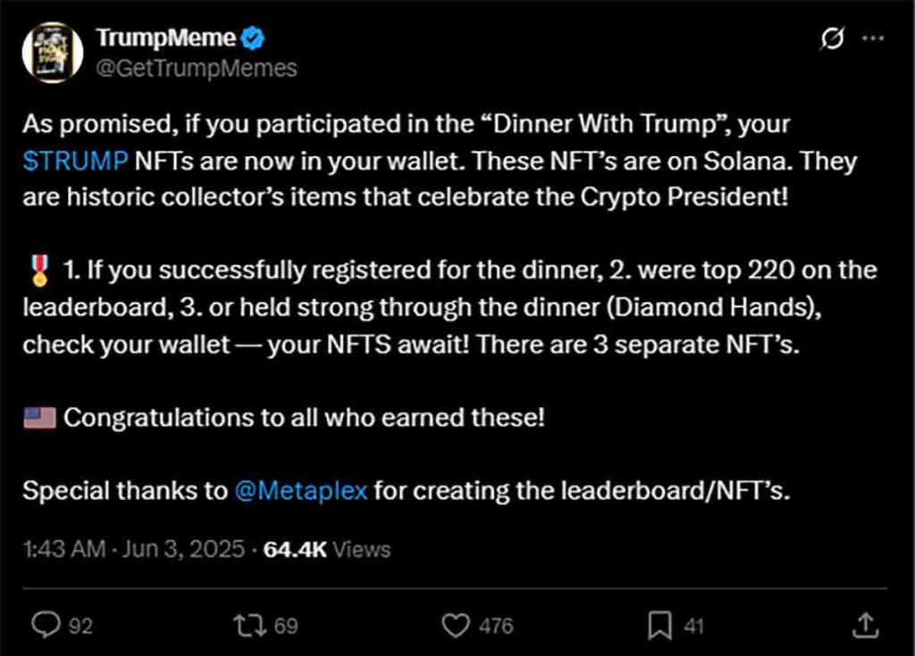Follow the $TRUMP cashtag link
This screenshot has width=915, height=656.
coord(74,162)
